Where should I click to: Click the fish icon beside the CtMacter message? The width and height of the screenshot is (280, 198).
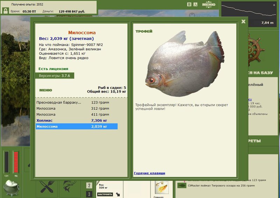click(x=182, y=185)
